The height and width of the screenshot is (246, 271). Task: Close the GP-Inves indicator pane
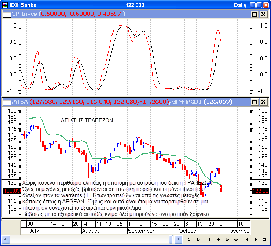point(263,14)
